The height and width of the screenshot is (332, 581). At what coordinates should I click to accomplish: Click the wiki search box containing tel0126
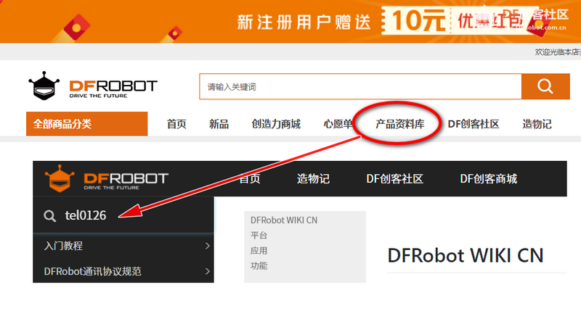coord(123,215)
